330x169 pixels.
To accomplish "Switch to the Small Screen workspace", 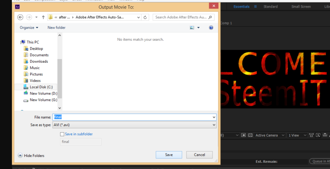I will pyautogui.click(x=301, y=7).
